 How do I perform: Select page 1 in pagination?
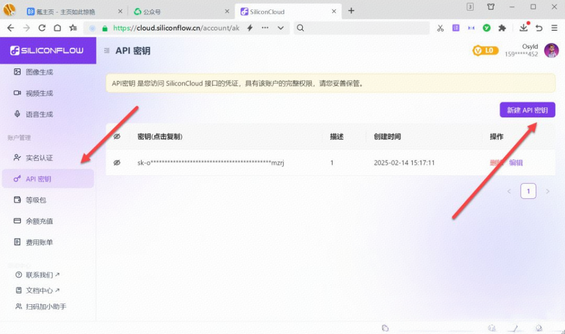tap(528, 191)
